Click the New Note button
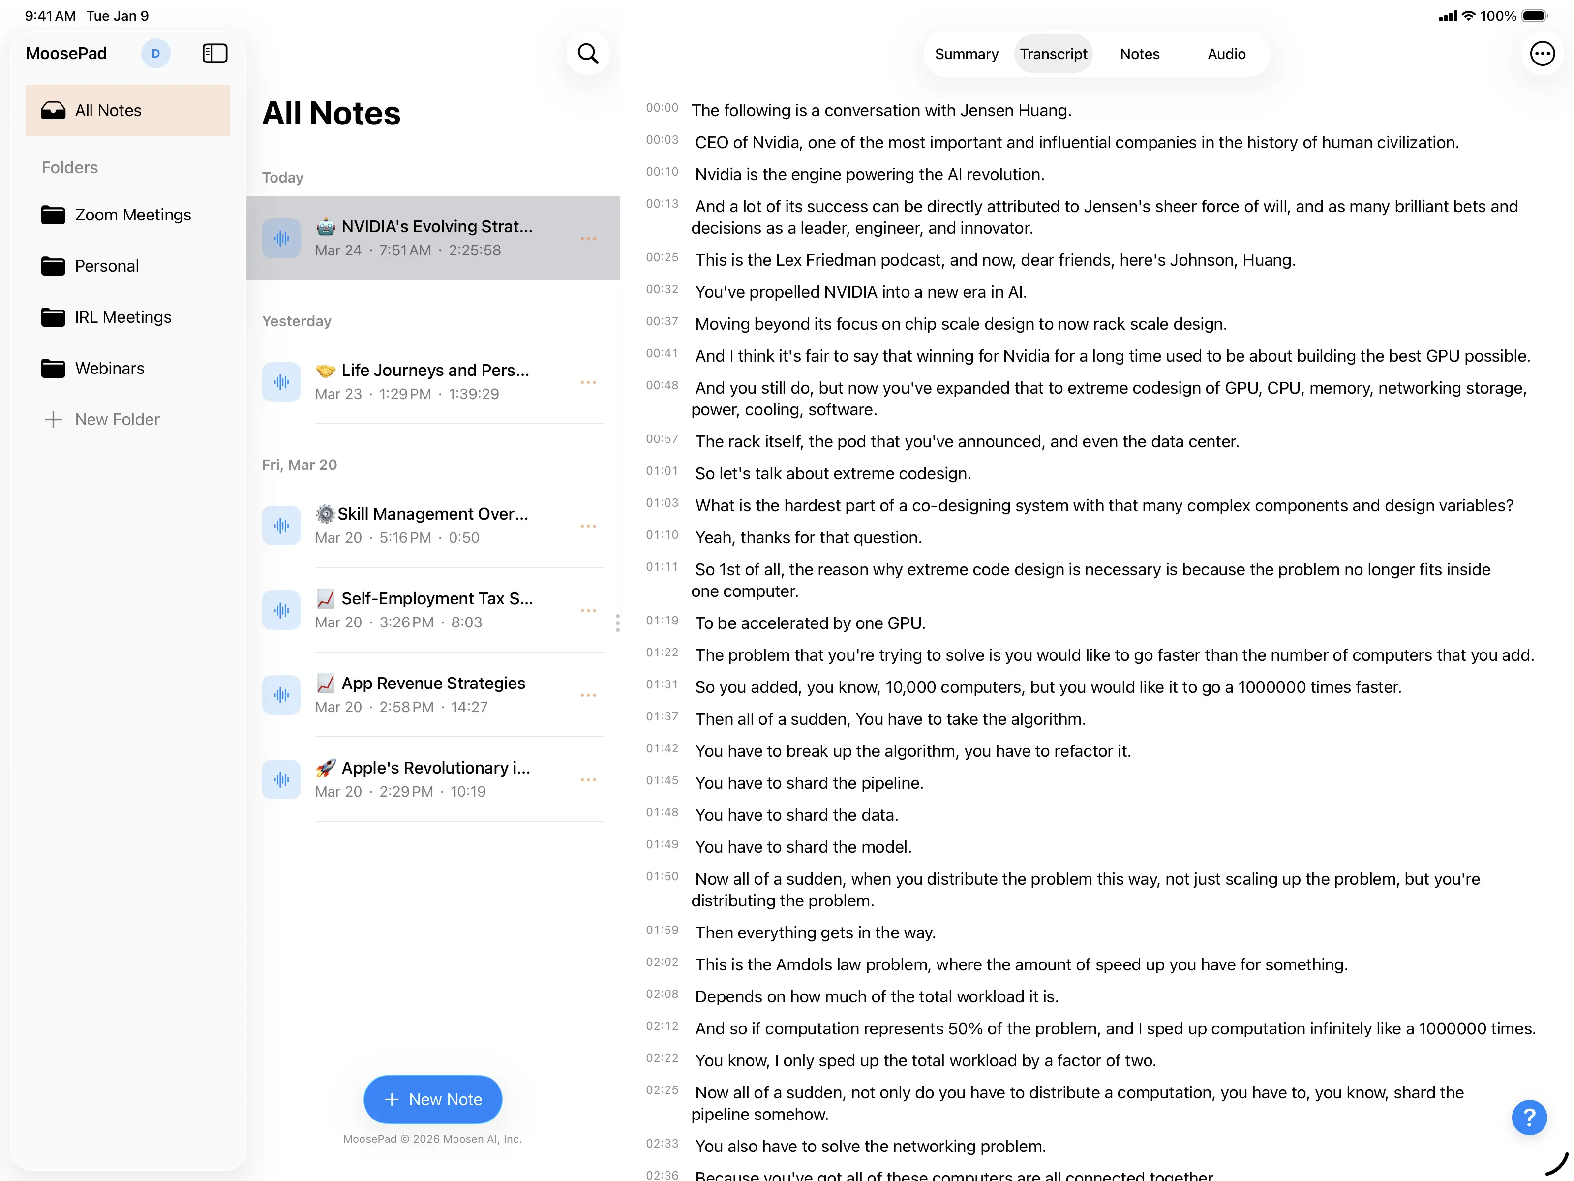This screenshot has height=1181, width=1574. pyautogui.click(x=433, y=1099)
